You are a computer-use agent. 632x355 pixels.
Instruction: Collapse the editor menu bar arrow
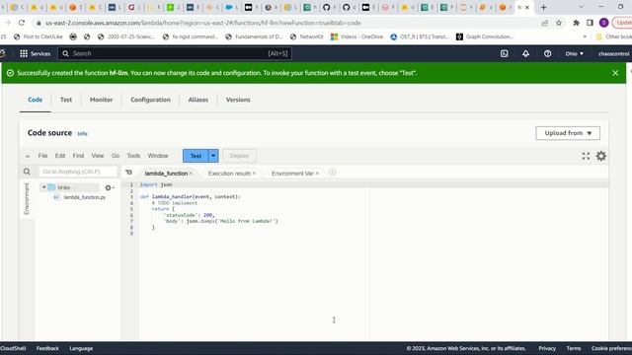pyautogui.click(x=28, y=156)
